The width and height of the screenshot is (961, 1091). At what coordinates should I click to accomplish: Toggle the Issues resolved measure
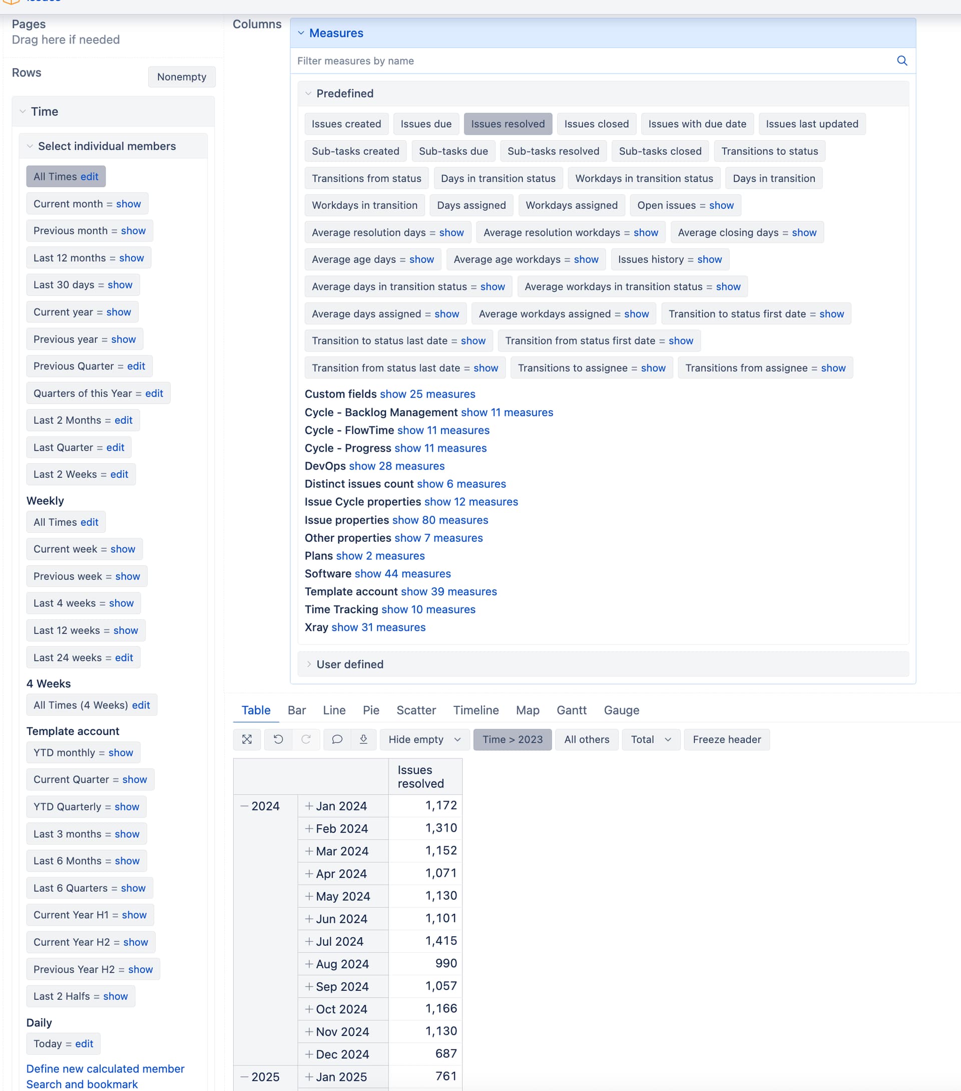508,124
